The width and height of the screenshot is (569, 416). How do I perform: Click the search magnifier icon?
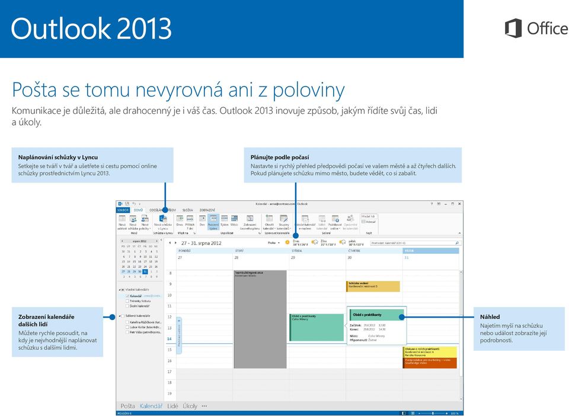(x=457, y=243)
